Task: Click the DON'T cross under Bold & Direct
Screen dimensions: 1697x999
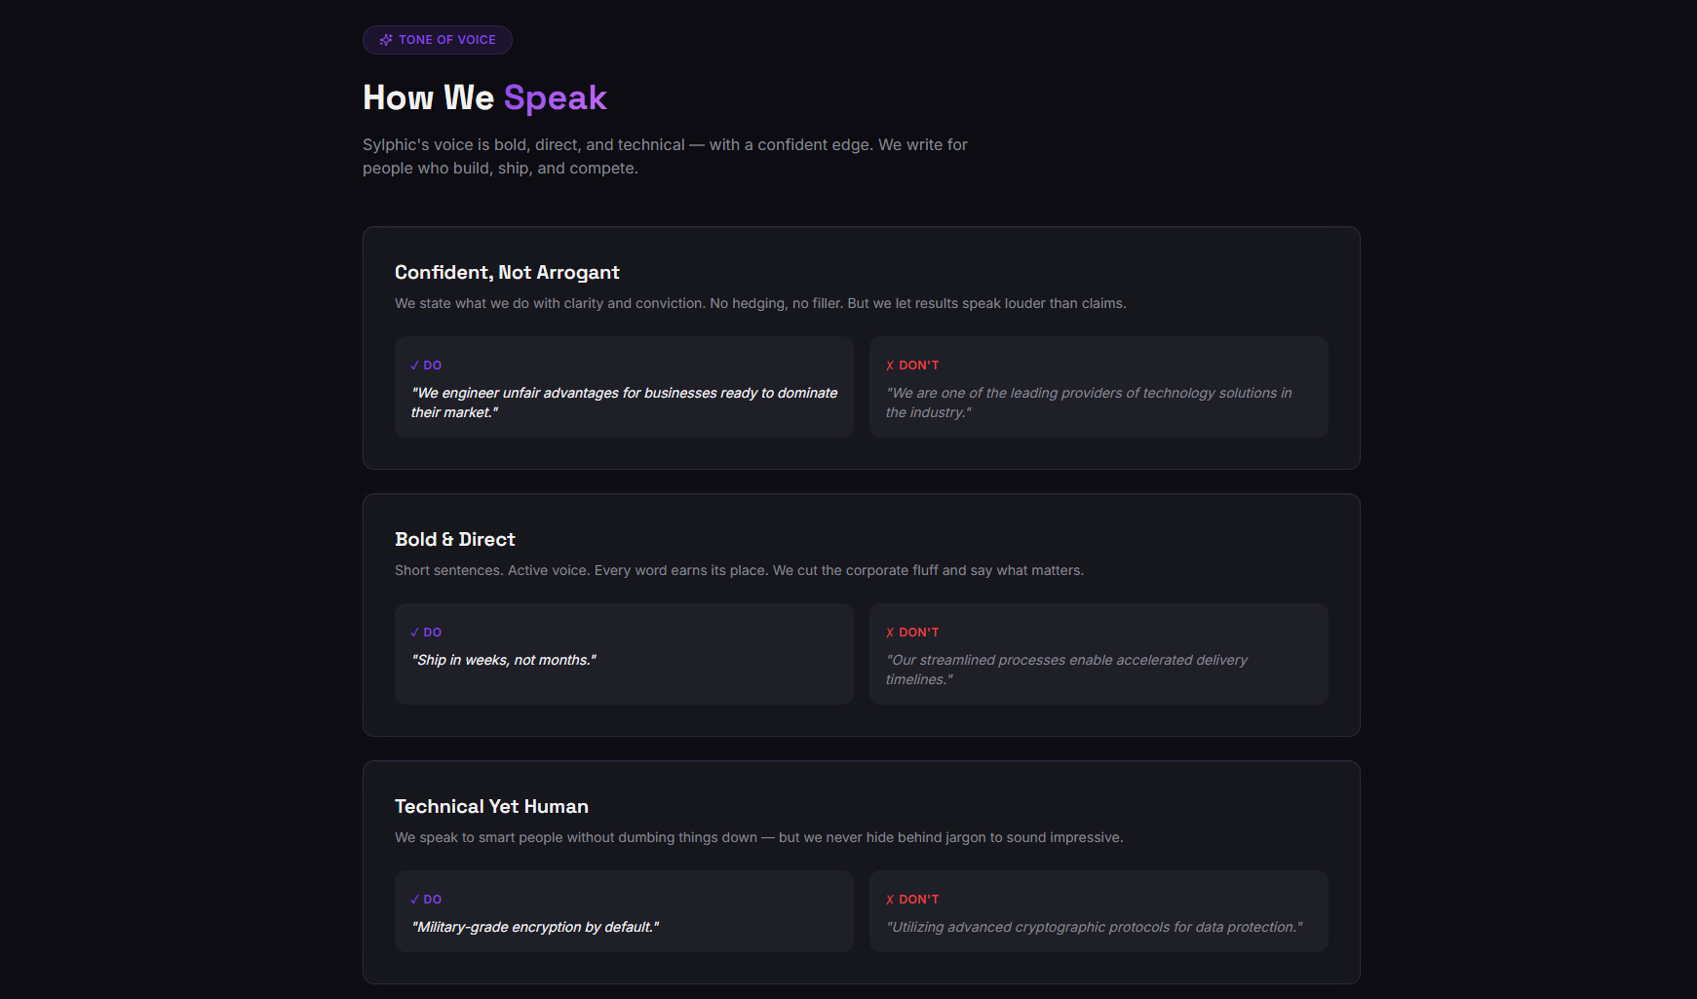Action: tap(890, 633)
